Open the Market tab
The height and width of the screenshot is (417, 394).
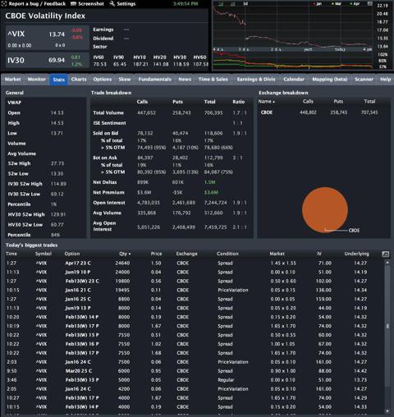coord(13,80)
